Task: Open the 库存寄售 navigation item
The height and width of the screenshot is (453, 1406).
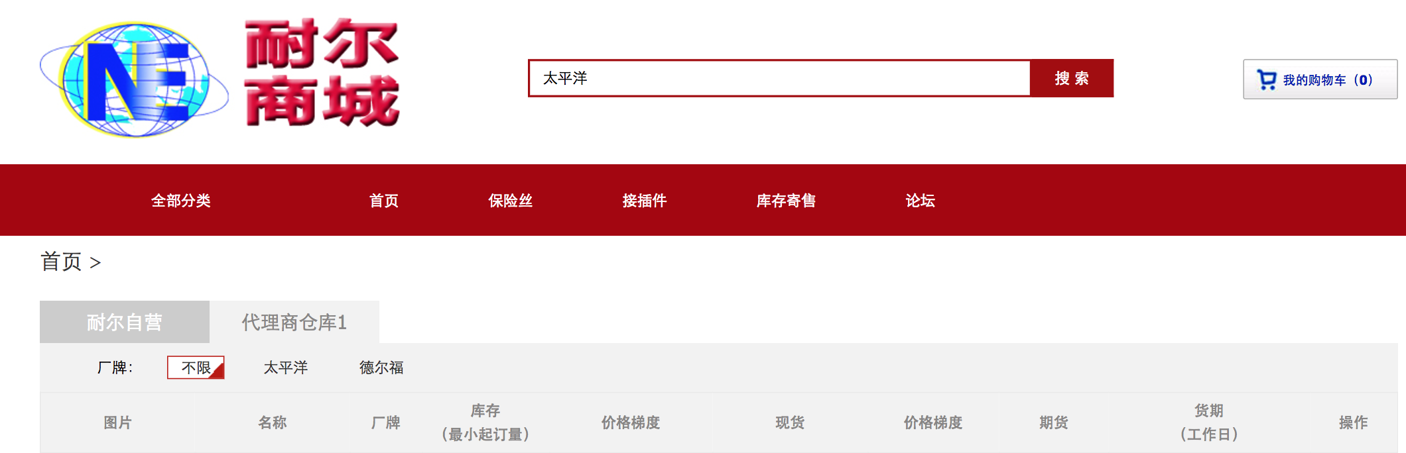Action: click(786, 201)
